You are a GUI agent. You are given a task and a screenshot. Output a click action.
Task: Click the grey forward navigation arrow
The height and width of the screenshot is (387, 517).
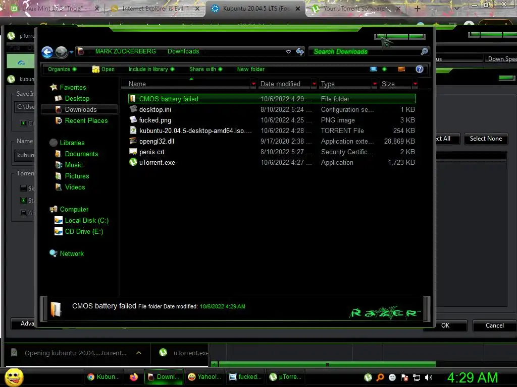click(x=61, y=52)
